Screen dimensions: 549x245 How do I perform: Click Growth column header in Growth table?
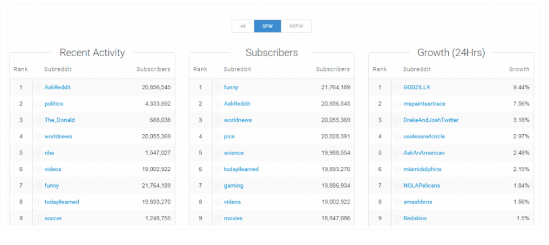[x=519, y=69]
